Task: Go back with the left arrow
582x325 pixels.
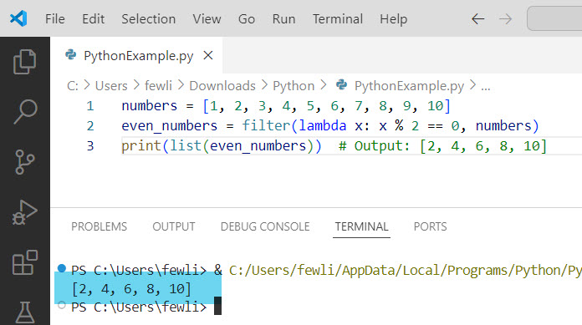Action: [x=477, y=19]
